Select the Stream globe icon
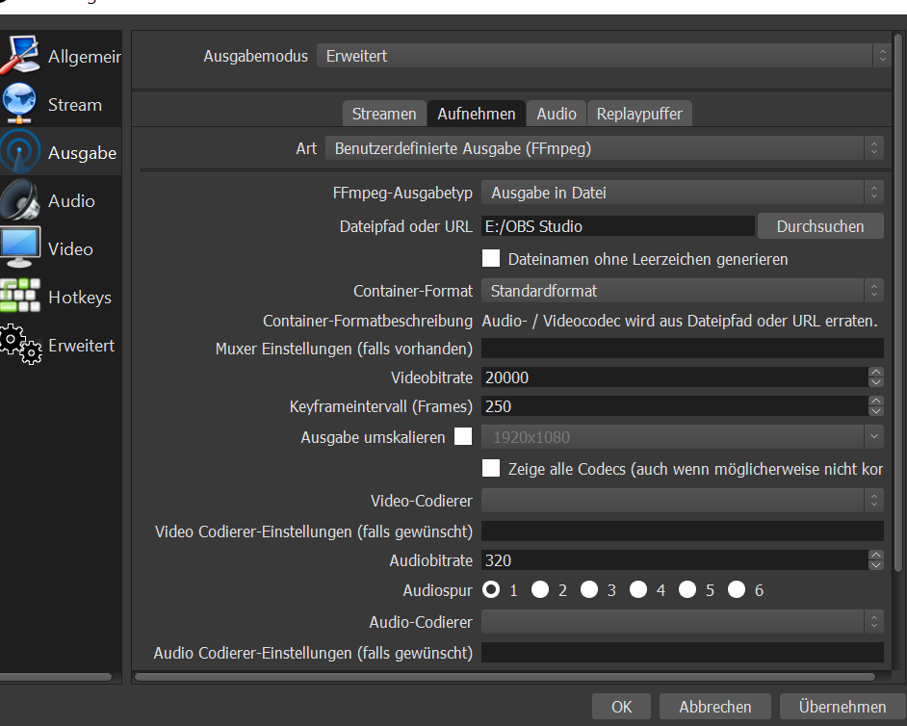 pos(21,104)
